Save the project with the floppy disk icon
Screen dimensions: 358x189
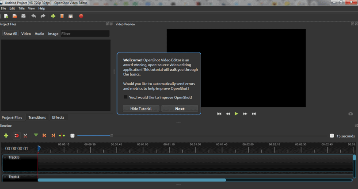tap(23, 16)
